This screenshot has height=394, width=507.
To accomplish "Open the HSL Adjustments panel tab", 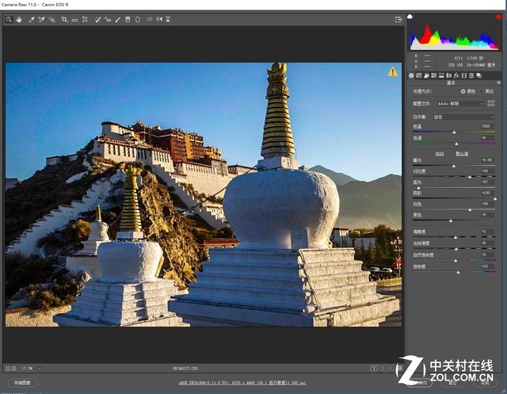I will point(434,75).
